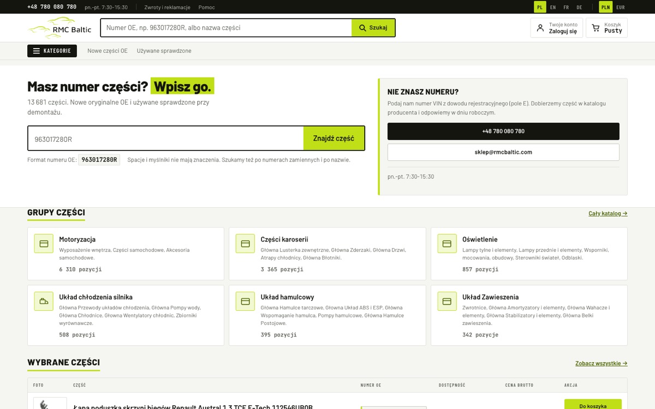Click the Motoryzacja category icon
This screenshot has height=409, width=655.
pos(44,244)
